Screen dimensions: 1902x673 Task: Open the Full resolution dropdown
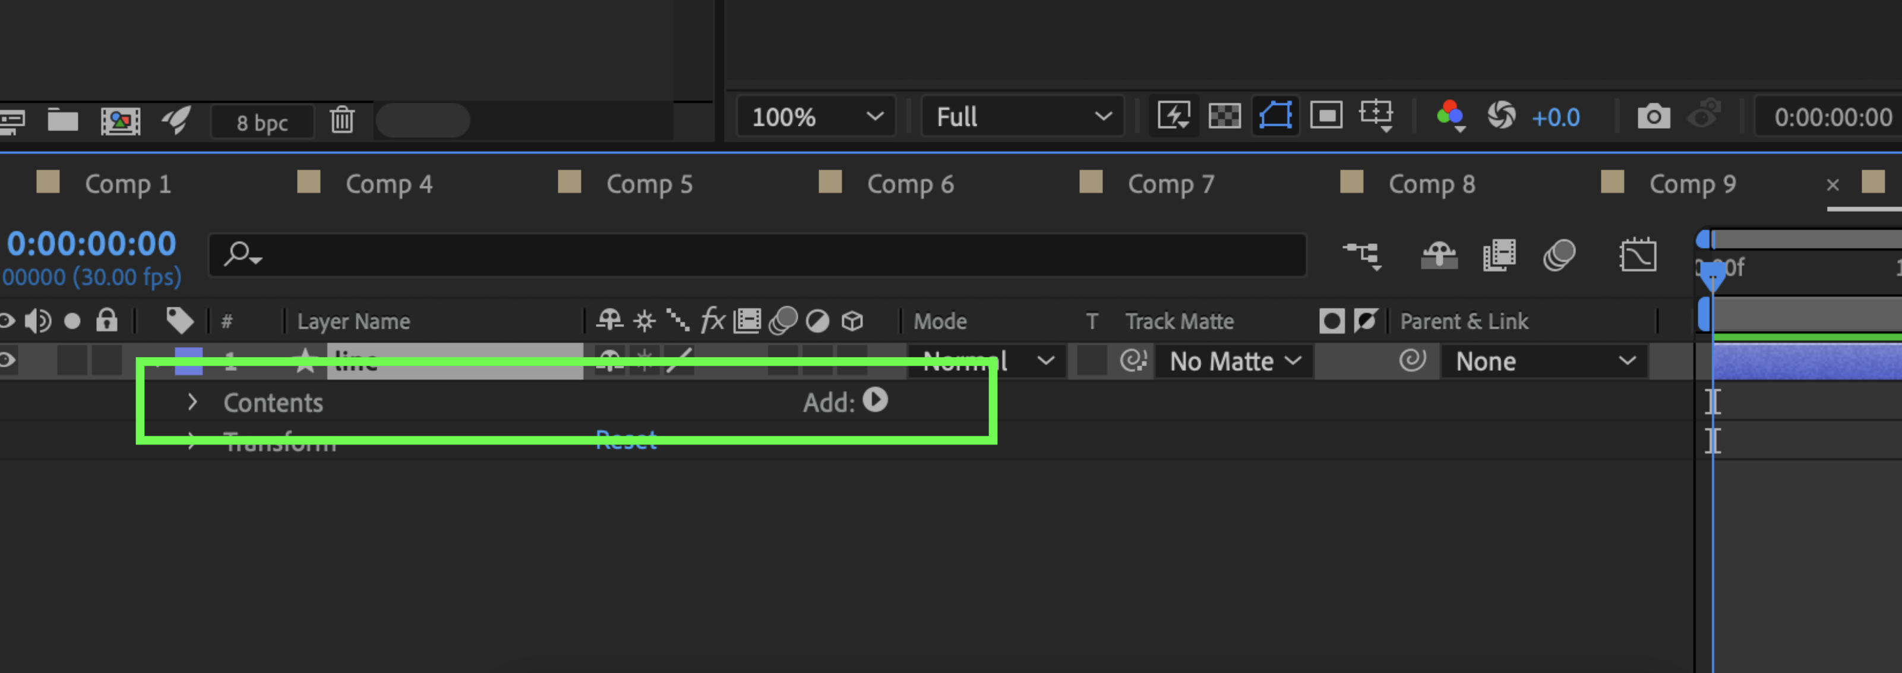[x=1023, y=116]
